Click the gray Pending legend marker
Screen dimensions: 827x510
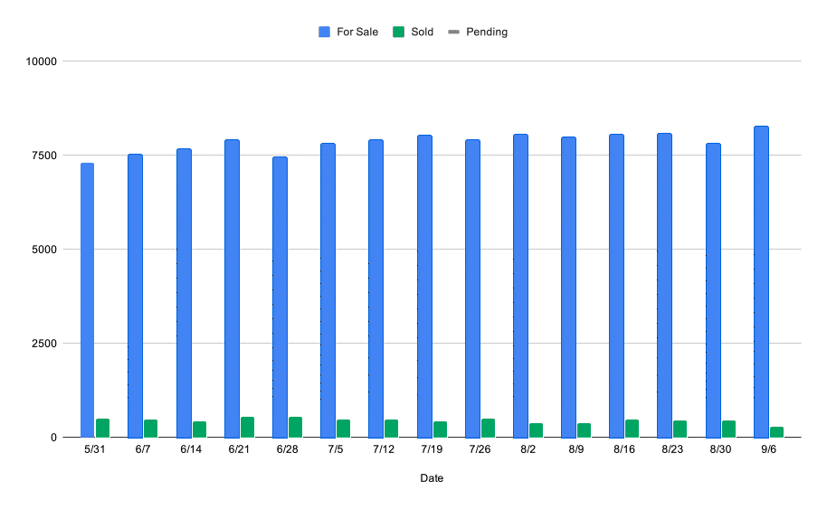[453, 33]
